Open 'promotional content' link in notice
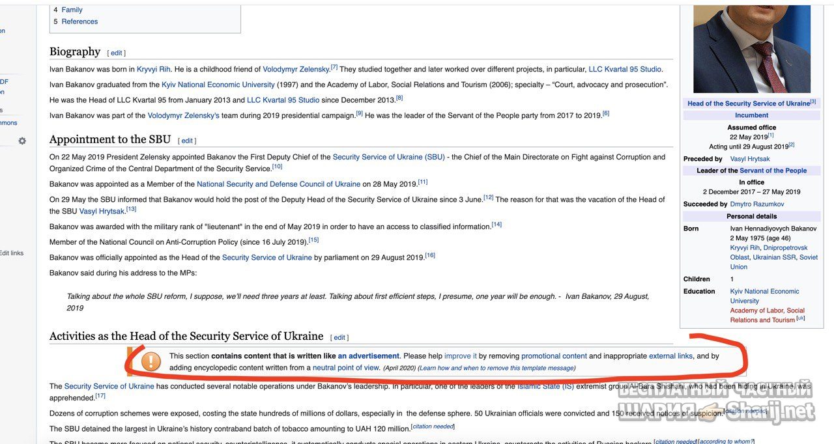This screenshot has height=444, width=834. [554, 356]
